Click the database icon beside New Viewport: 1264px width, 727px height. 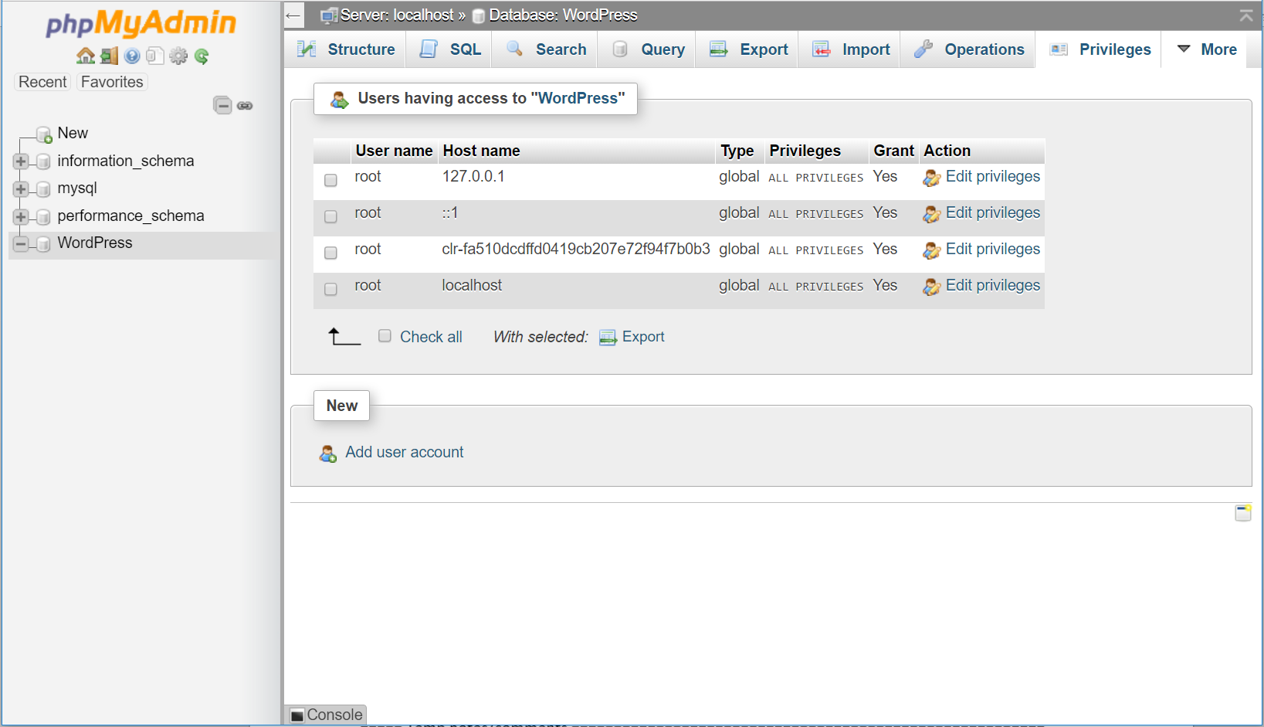click(44, 135)
